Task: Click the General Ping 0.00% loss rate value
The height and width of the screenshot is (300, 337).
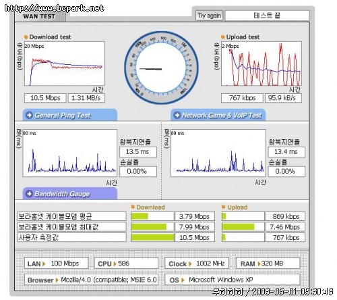Action: point(138,172)
